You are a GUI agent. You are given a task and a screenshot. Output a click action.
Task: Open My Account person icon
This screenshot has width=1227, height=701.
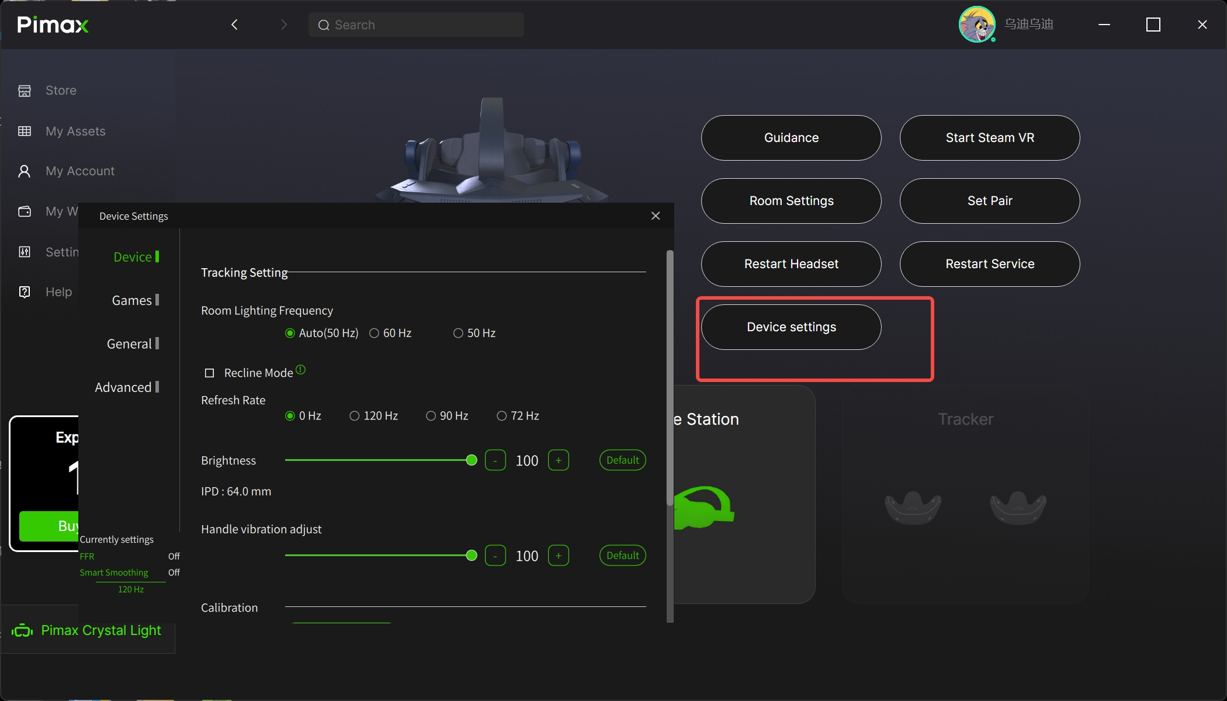[x=25, y=171]
